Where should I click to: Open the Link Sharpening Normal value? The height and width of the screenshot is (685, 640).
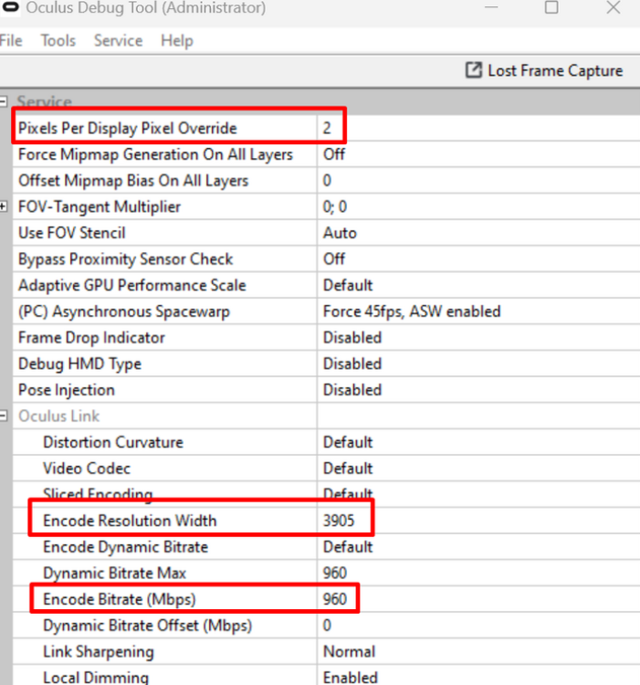[350, 651]
